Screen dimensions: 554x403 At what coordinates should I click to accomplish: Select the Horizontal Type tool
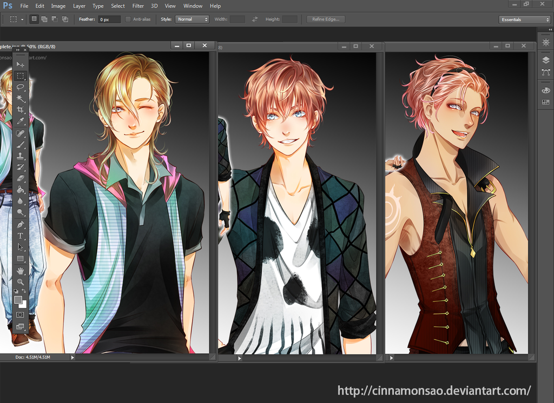tap(20, 236)
